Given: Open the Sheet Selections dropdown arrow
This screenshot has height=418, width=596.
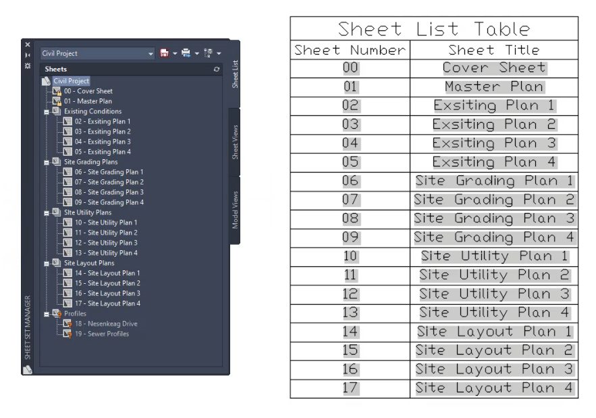Looking at the screenshot, I should click(x=219, y=53).
